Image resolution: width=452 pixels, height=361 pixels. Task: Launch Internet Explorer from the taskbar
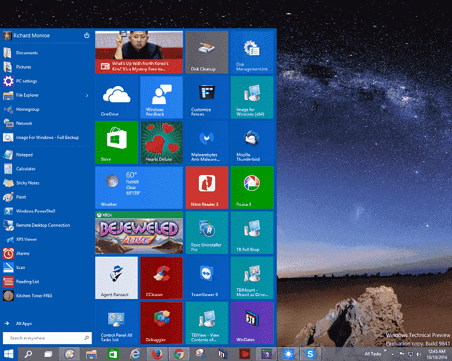point(135,354)
